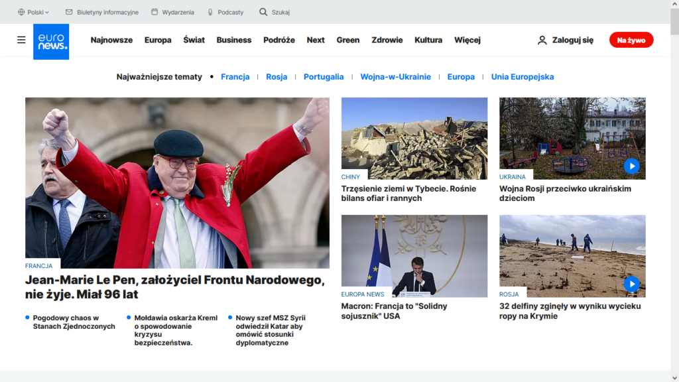
Task: Open 32 delfiny zginęły headline
Action: tap(570, 311)
